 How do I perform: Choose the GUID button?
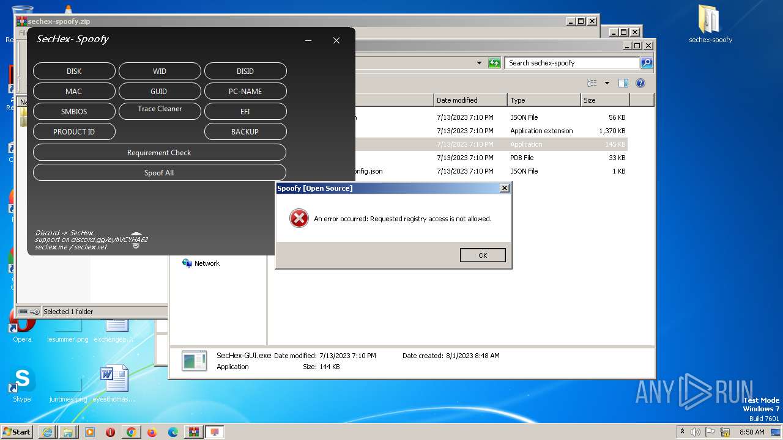pos(160,91)
